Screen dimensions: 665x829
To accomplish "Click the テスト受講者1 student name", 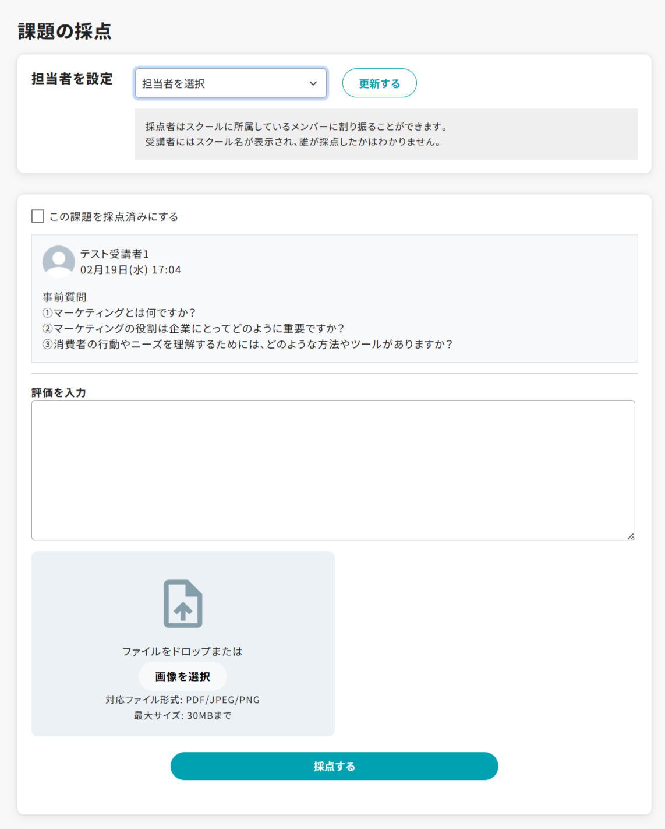I will pyautogui.click(x=115, y=254).
